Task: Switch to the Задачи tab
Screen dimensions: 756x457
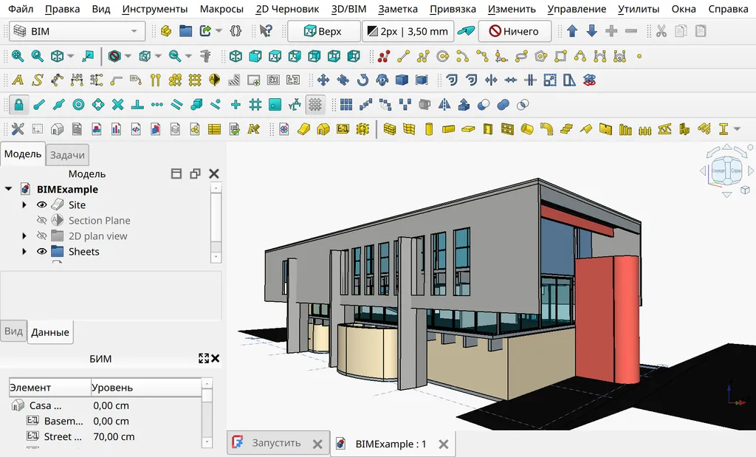Action: (x=68, y=155)
